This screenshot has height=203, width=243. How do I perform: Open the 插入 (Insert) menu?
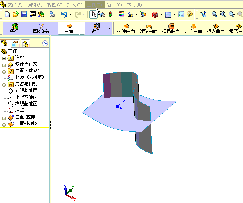point(75,5)
